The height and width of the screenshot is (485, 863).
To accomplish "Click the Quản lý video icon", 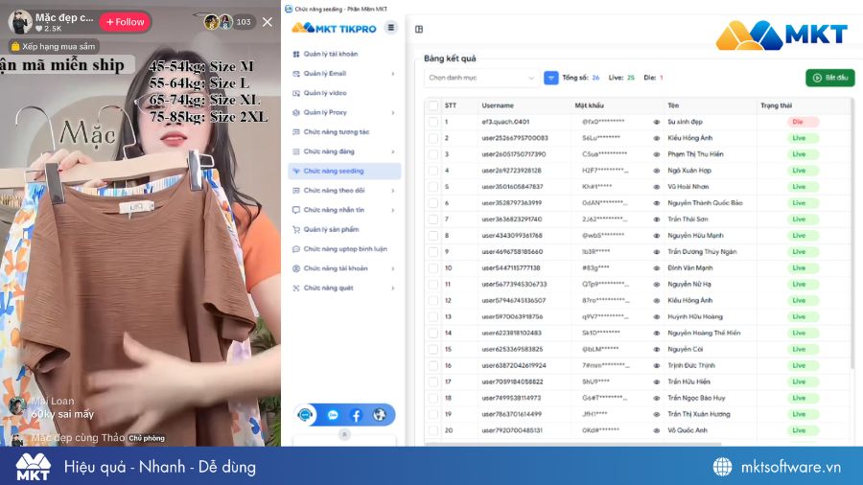I will pyautogui.click(x=296, y=93).
